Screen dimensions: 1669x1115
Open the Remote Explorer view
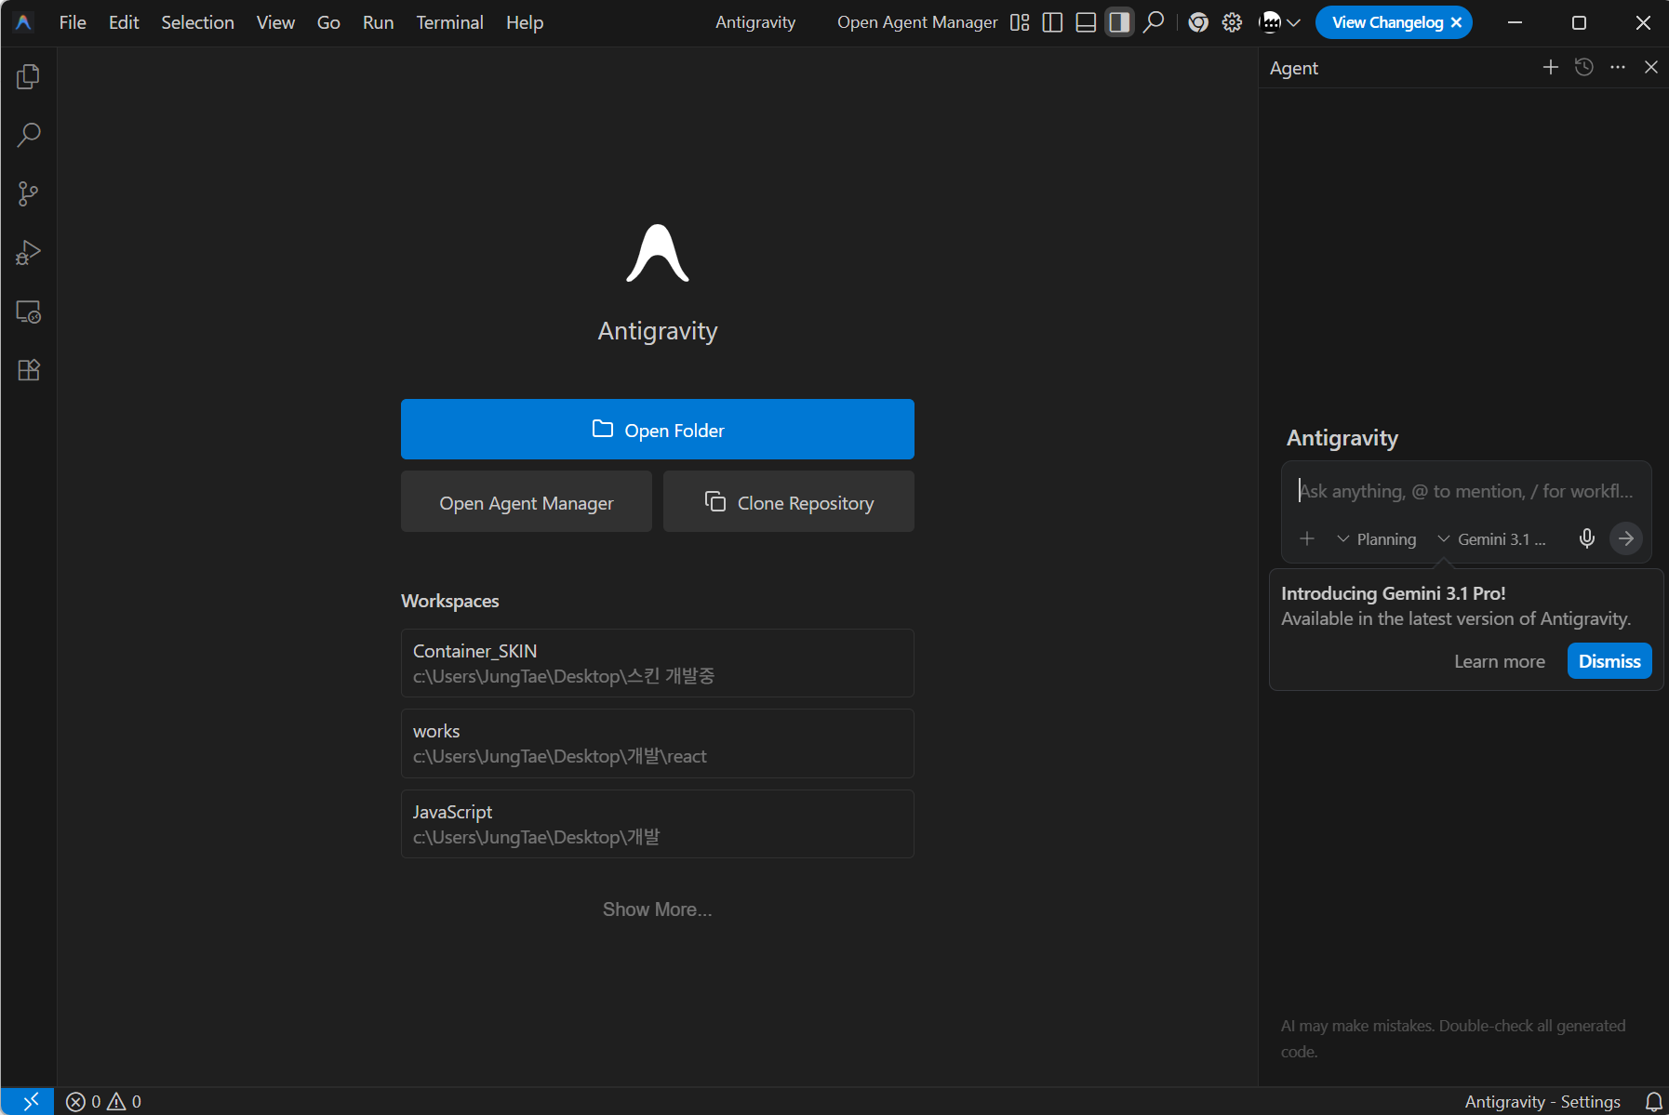(28, 312)
